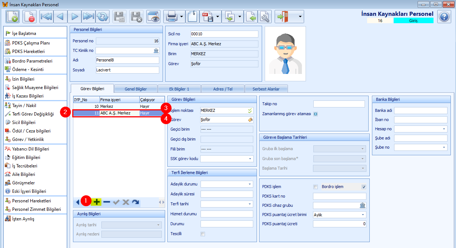Click the copy documents toolbar icon
The image size is (456, 248).
[x=230, y=17]
